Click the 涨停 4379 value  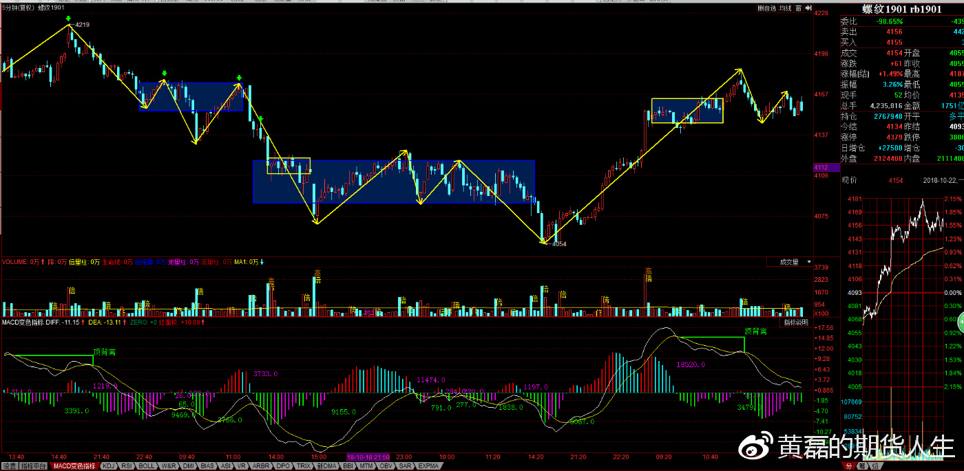(894, 138)
